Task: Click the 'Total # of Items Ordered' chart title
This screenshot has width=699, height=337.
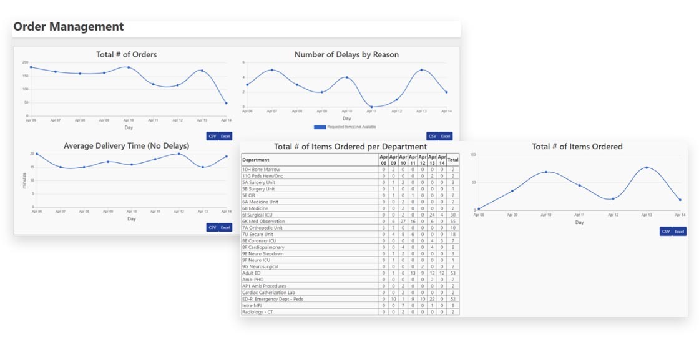Action: (577, 146)
